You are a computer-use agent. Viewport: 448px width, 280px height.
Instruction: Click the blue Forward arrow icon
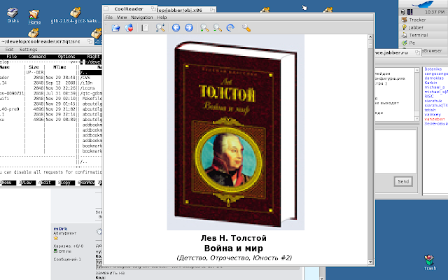[x=189, y=28]
